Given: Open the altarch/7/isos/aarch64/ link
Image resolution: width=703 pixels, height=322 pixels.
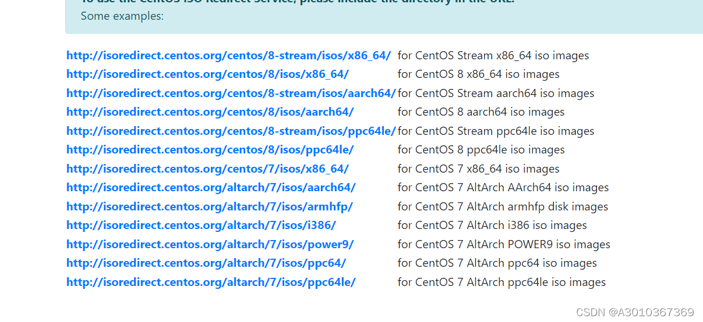Looking at the screenshot, I should tap(211, 188).
